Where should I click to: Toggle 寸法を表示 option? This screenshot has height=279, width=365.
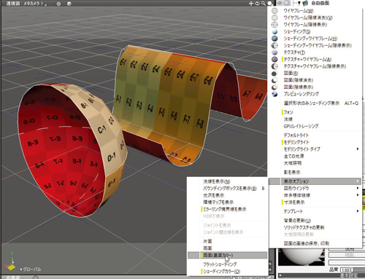click(x=294, y=203)
